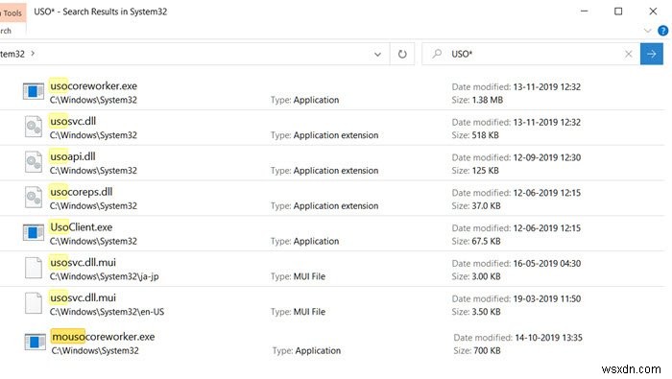This screenshot has height=379, width=672.
Task: Open the Search Tools ribbon tab
Action: point(12,12)
